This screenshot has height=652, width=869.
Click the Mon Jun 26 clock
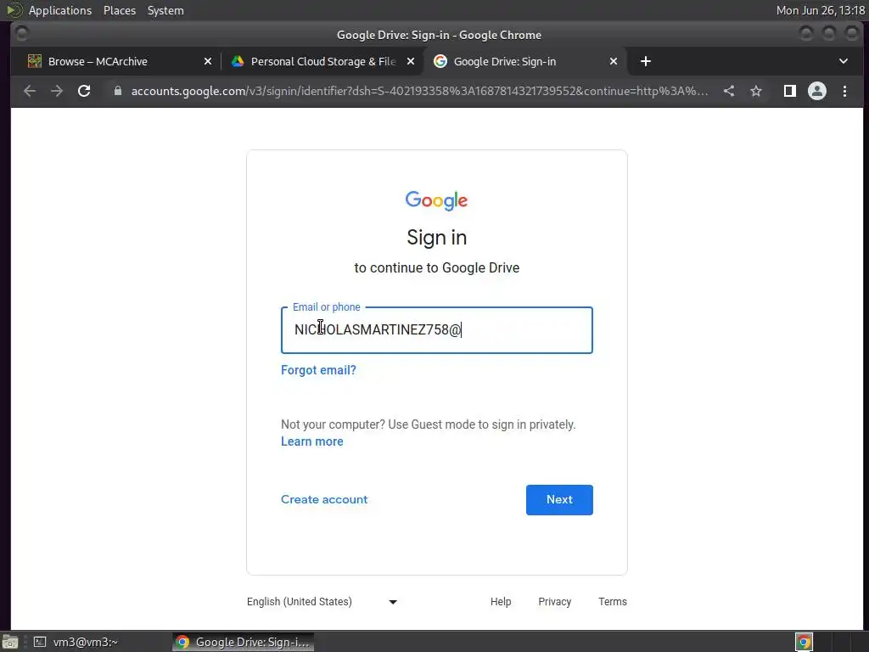[821, 10]
